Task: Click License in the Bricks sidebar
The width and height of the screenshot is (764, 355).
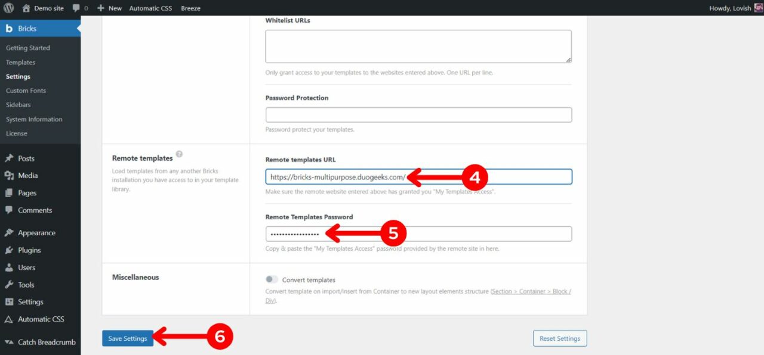Action: point(16,133)
